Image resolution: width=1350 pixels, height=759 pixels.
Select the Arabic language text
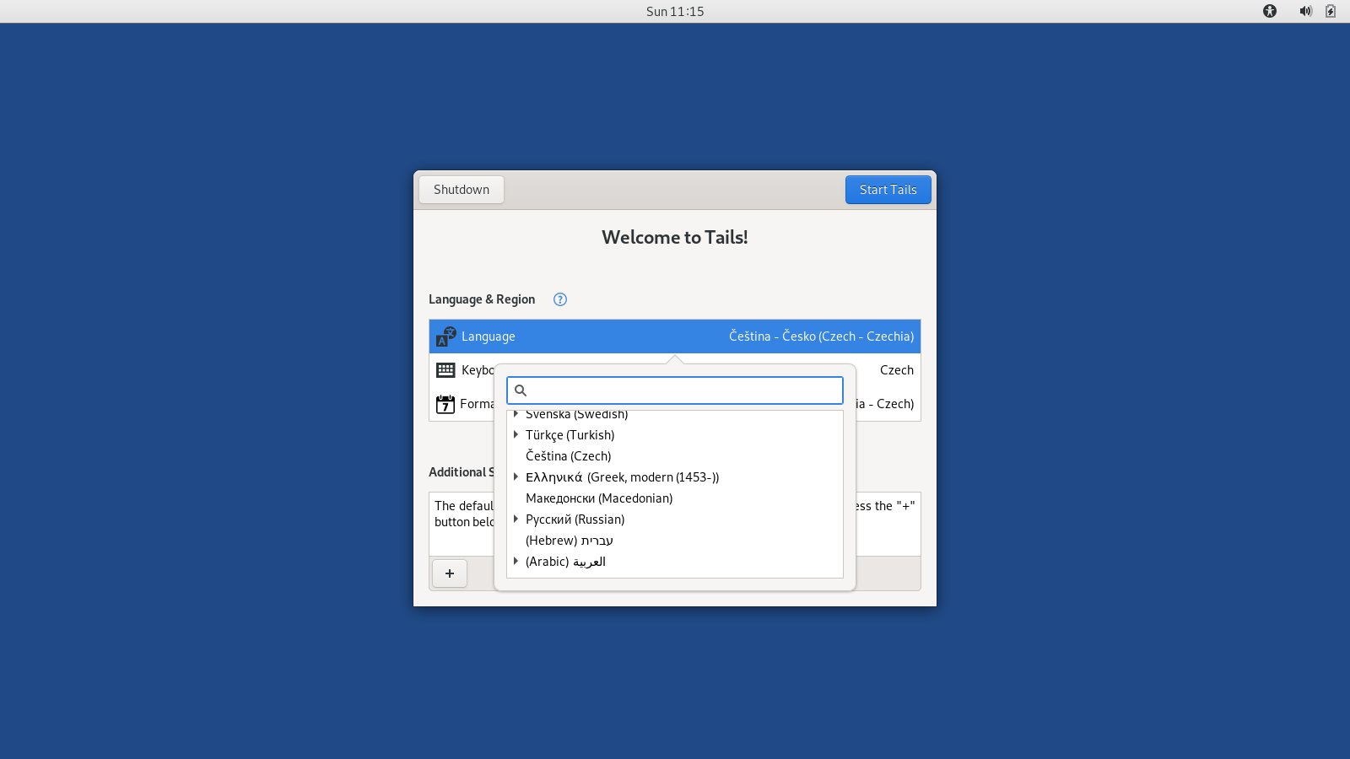coord(565,562)
